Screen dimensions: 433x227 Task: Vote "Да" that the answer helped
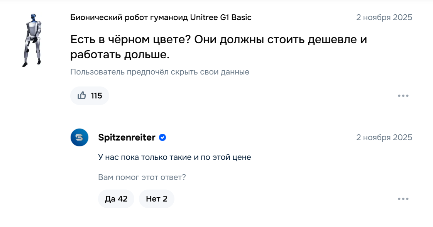[116, 199]
